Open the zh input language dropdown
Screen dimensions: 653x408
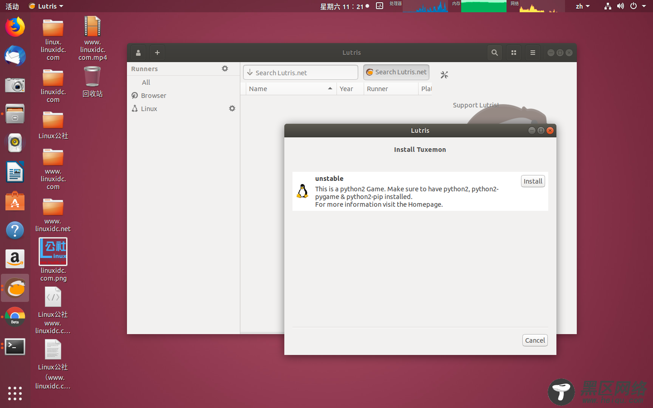click(583, 6)
